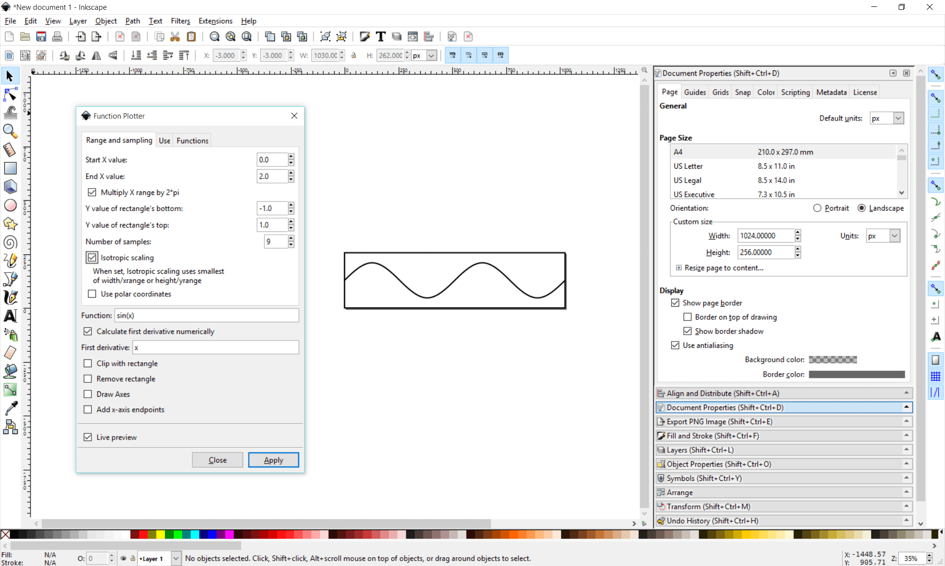The height and width of the screenshot is (566, 945).
Task: Enable Draw Axes in Function Plotter
Action: pyautogui.click(x=88, y=394)
